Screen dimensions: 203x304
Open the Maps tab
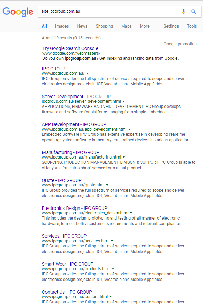point(126,26)
